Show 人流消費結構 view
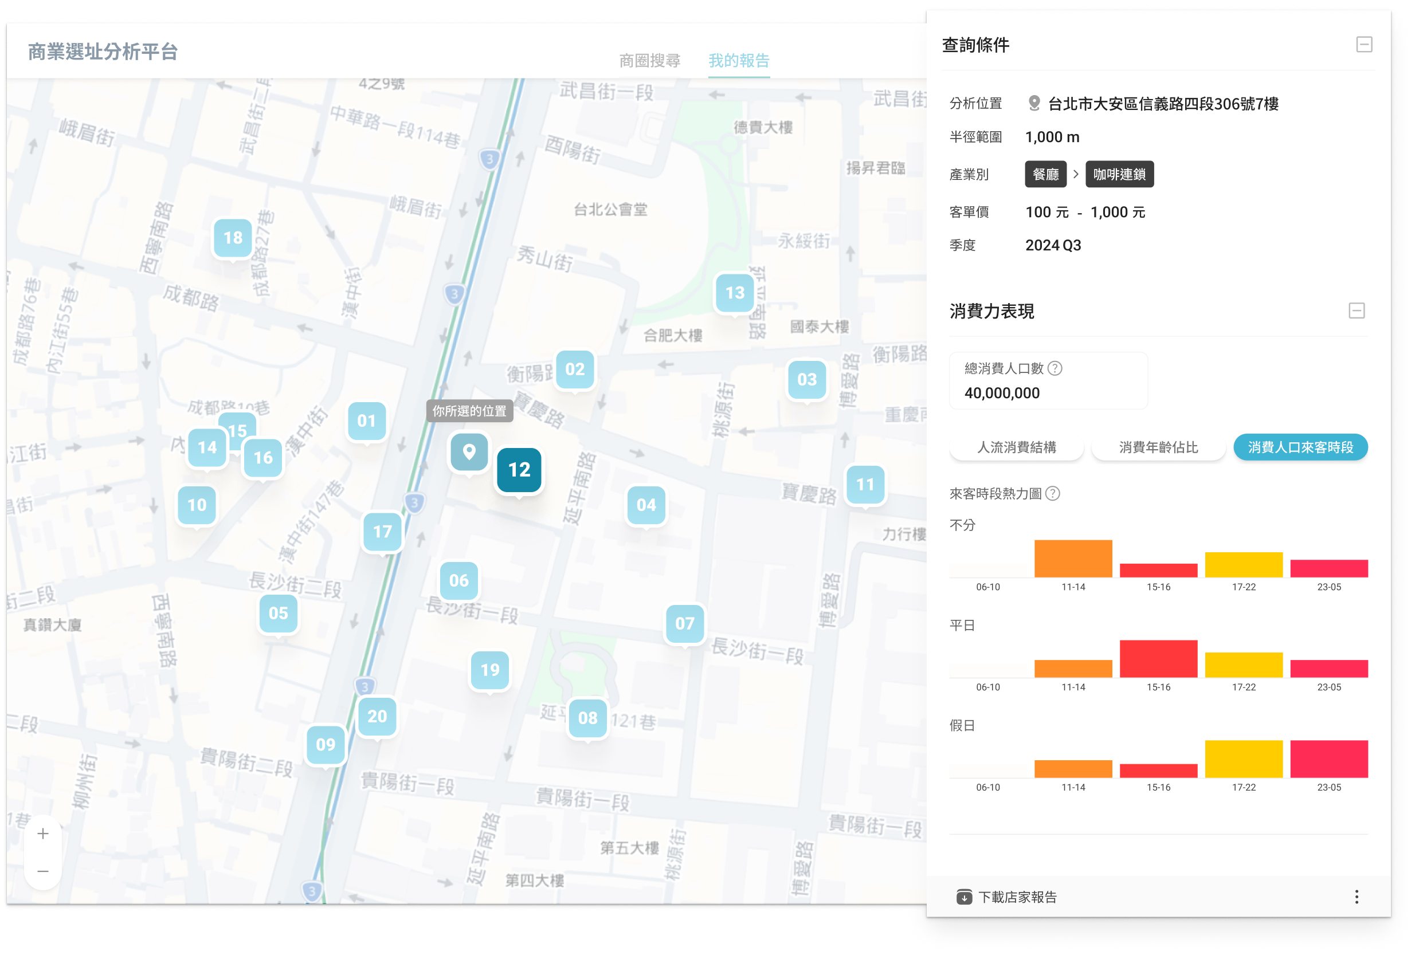The width and height of the screenshot is (1415, 955). (x=1016, y=447)
